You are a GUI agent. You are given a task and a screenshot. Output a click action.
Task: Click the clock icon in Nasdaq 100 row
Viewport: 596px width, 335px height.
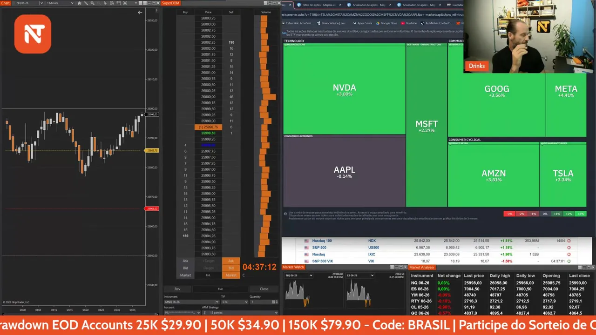coord(569,241)
